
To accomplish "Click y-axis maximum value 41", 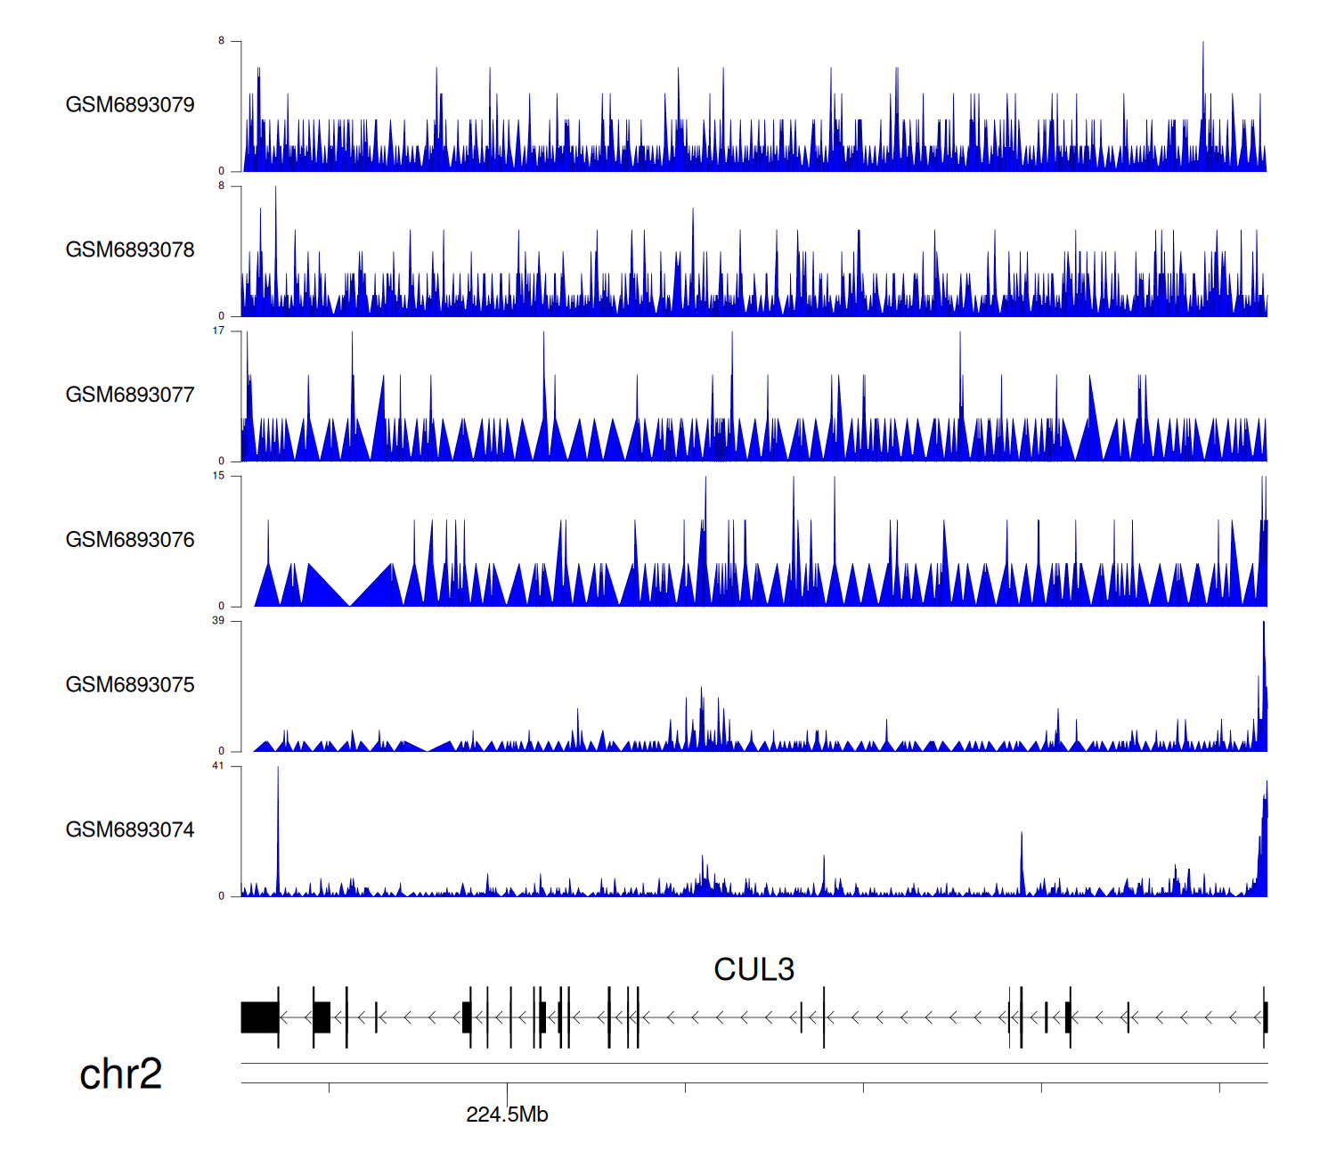I will pyautogui.click(x=218, y=766).
